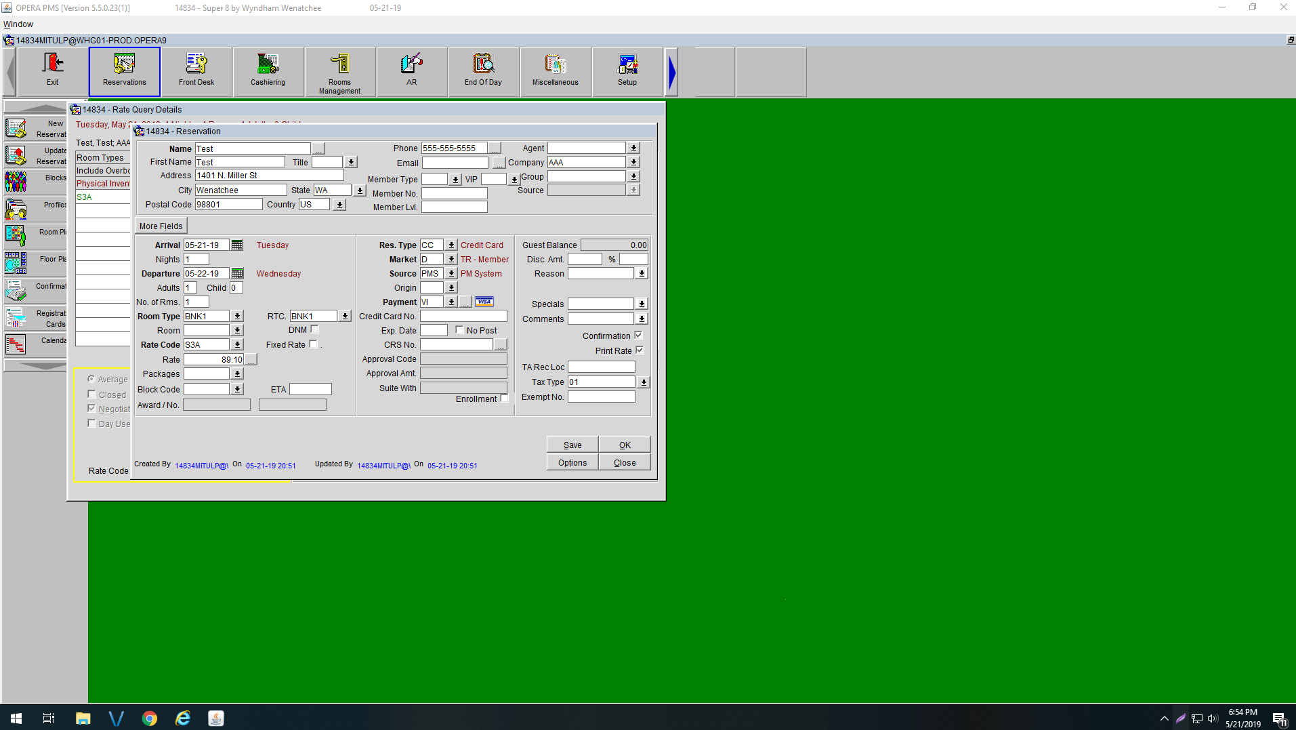The image size is (1296, 730).
Task: Click the More Fields tab
Action: tap(161, 226)
